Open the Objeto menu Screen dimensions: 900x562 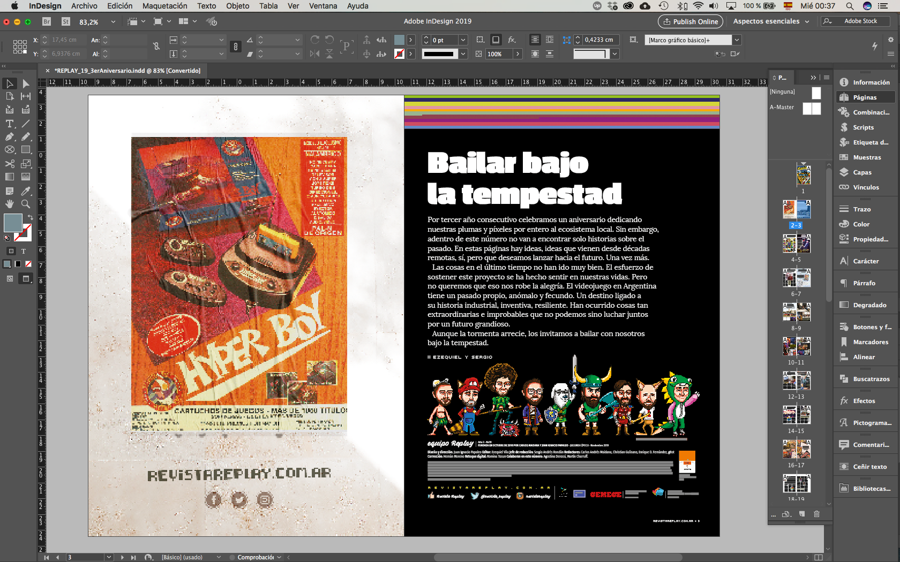pyautogui.click(x=238, y=6)
